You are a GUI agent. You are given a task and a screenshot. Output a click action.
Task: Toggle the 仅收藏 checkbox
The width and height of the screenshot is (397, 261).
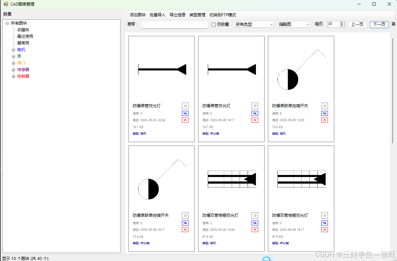click(x=213, y=25)
